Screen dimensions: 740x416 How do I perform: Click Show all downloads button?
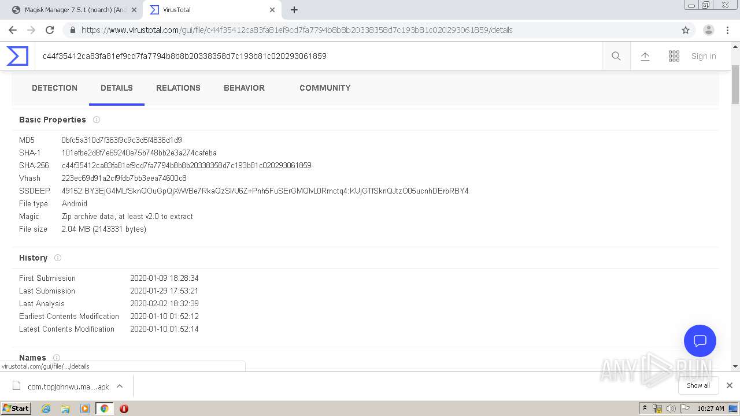(698, 385)
